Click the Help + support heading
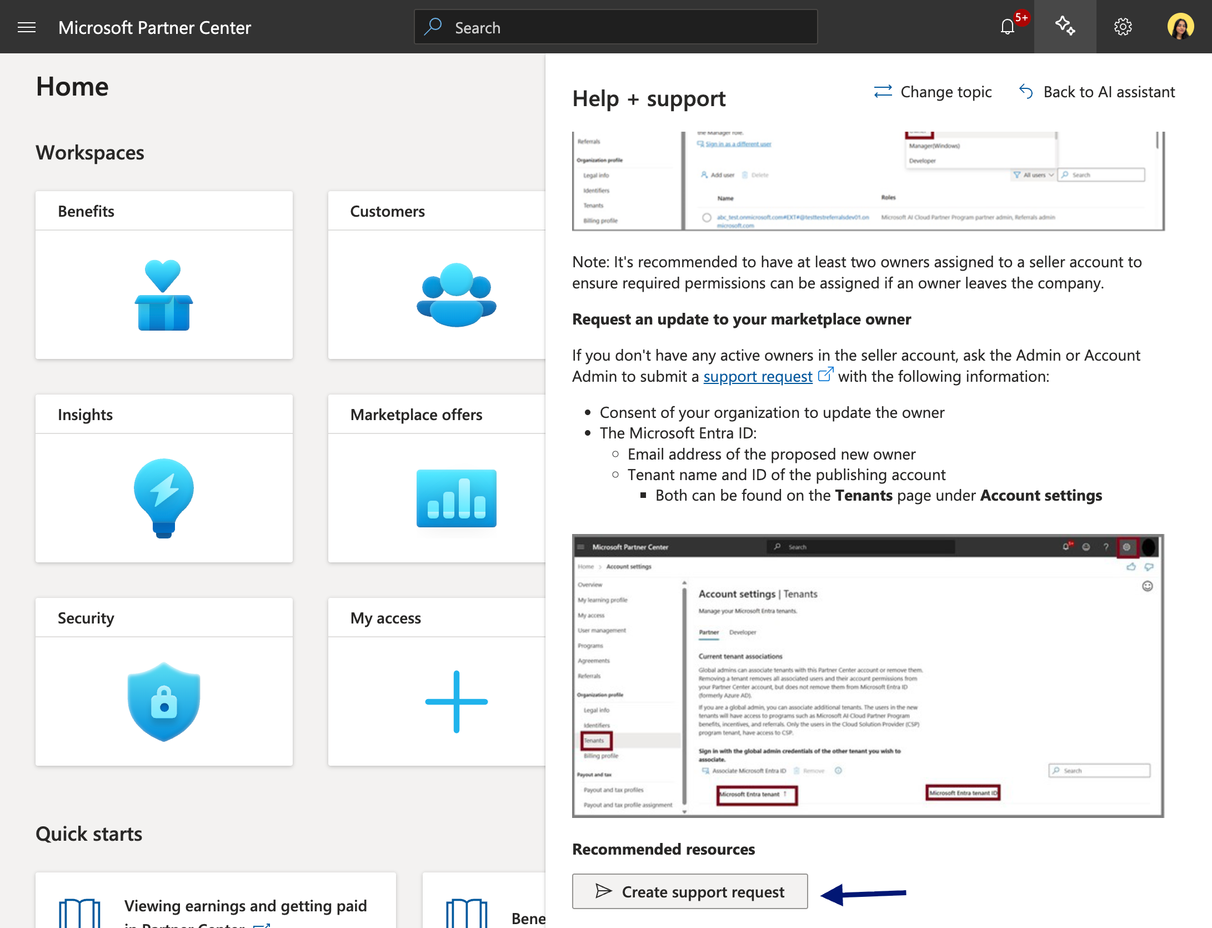This screenshot has height=928, width=1212. pyautogui.click(x=649, y=98)
